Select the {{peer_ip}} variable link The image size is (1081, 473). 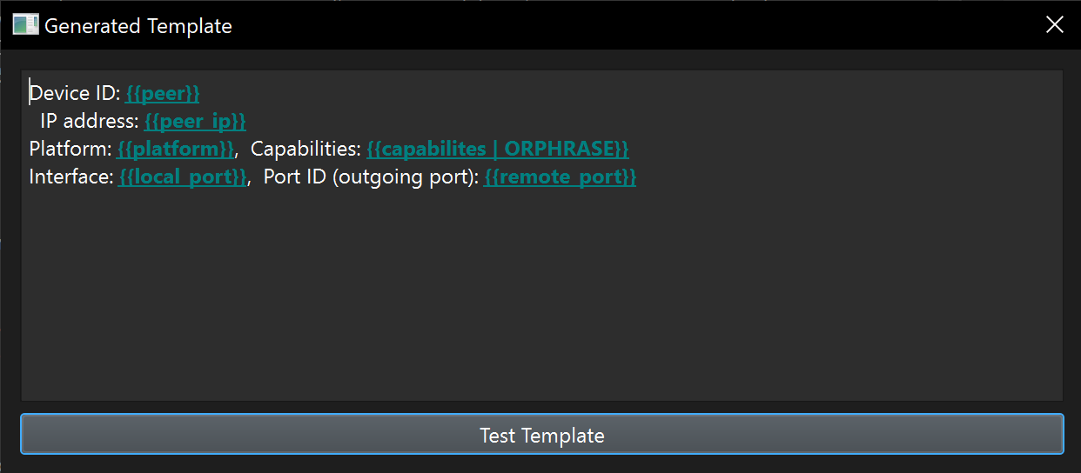195,121
